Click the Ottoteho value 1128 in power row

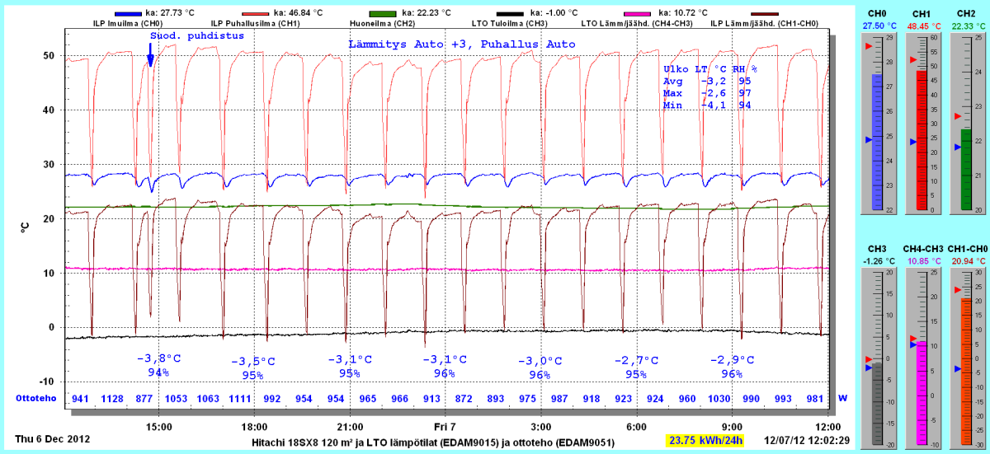pos(112,399)
